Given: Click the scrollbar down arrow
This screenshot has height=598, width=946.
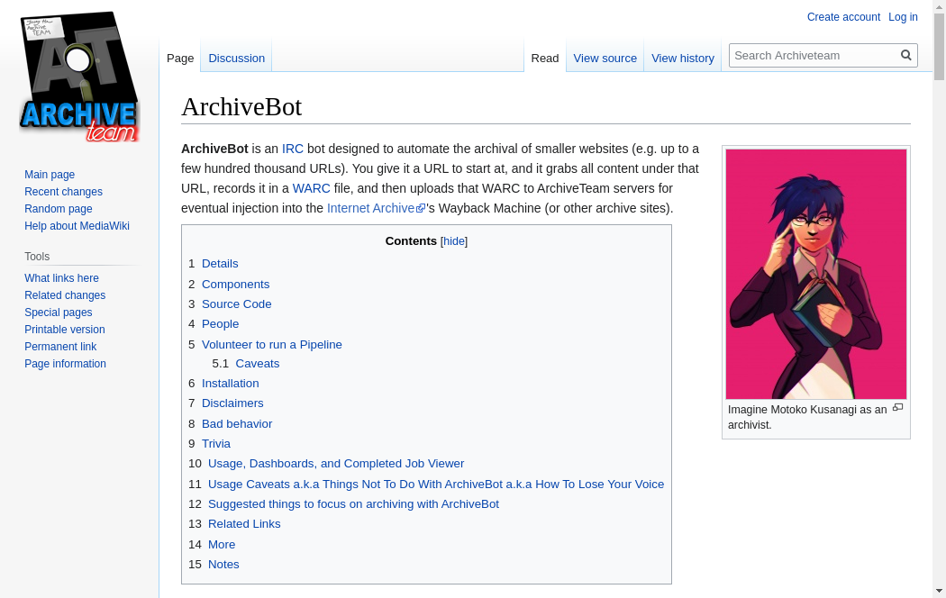Looking at the screenshot, I should tap(939, 591).
